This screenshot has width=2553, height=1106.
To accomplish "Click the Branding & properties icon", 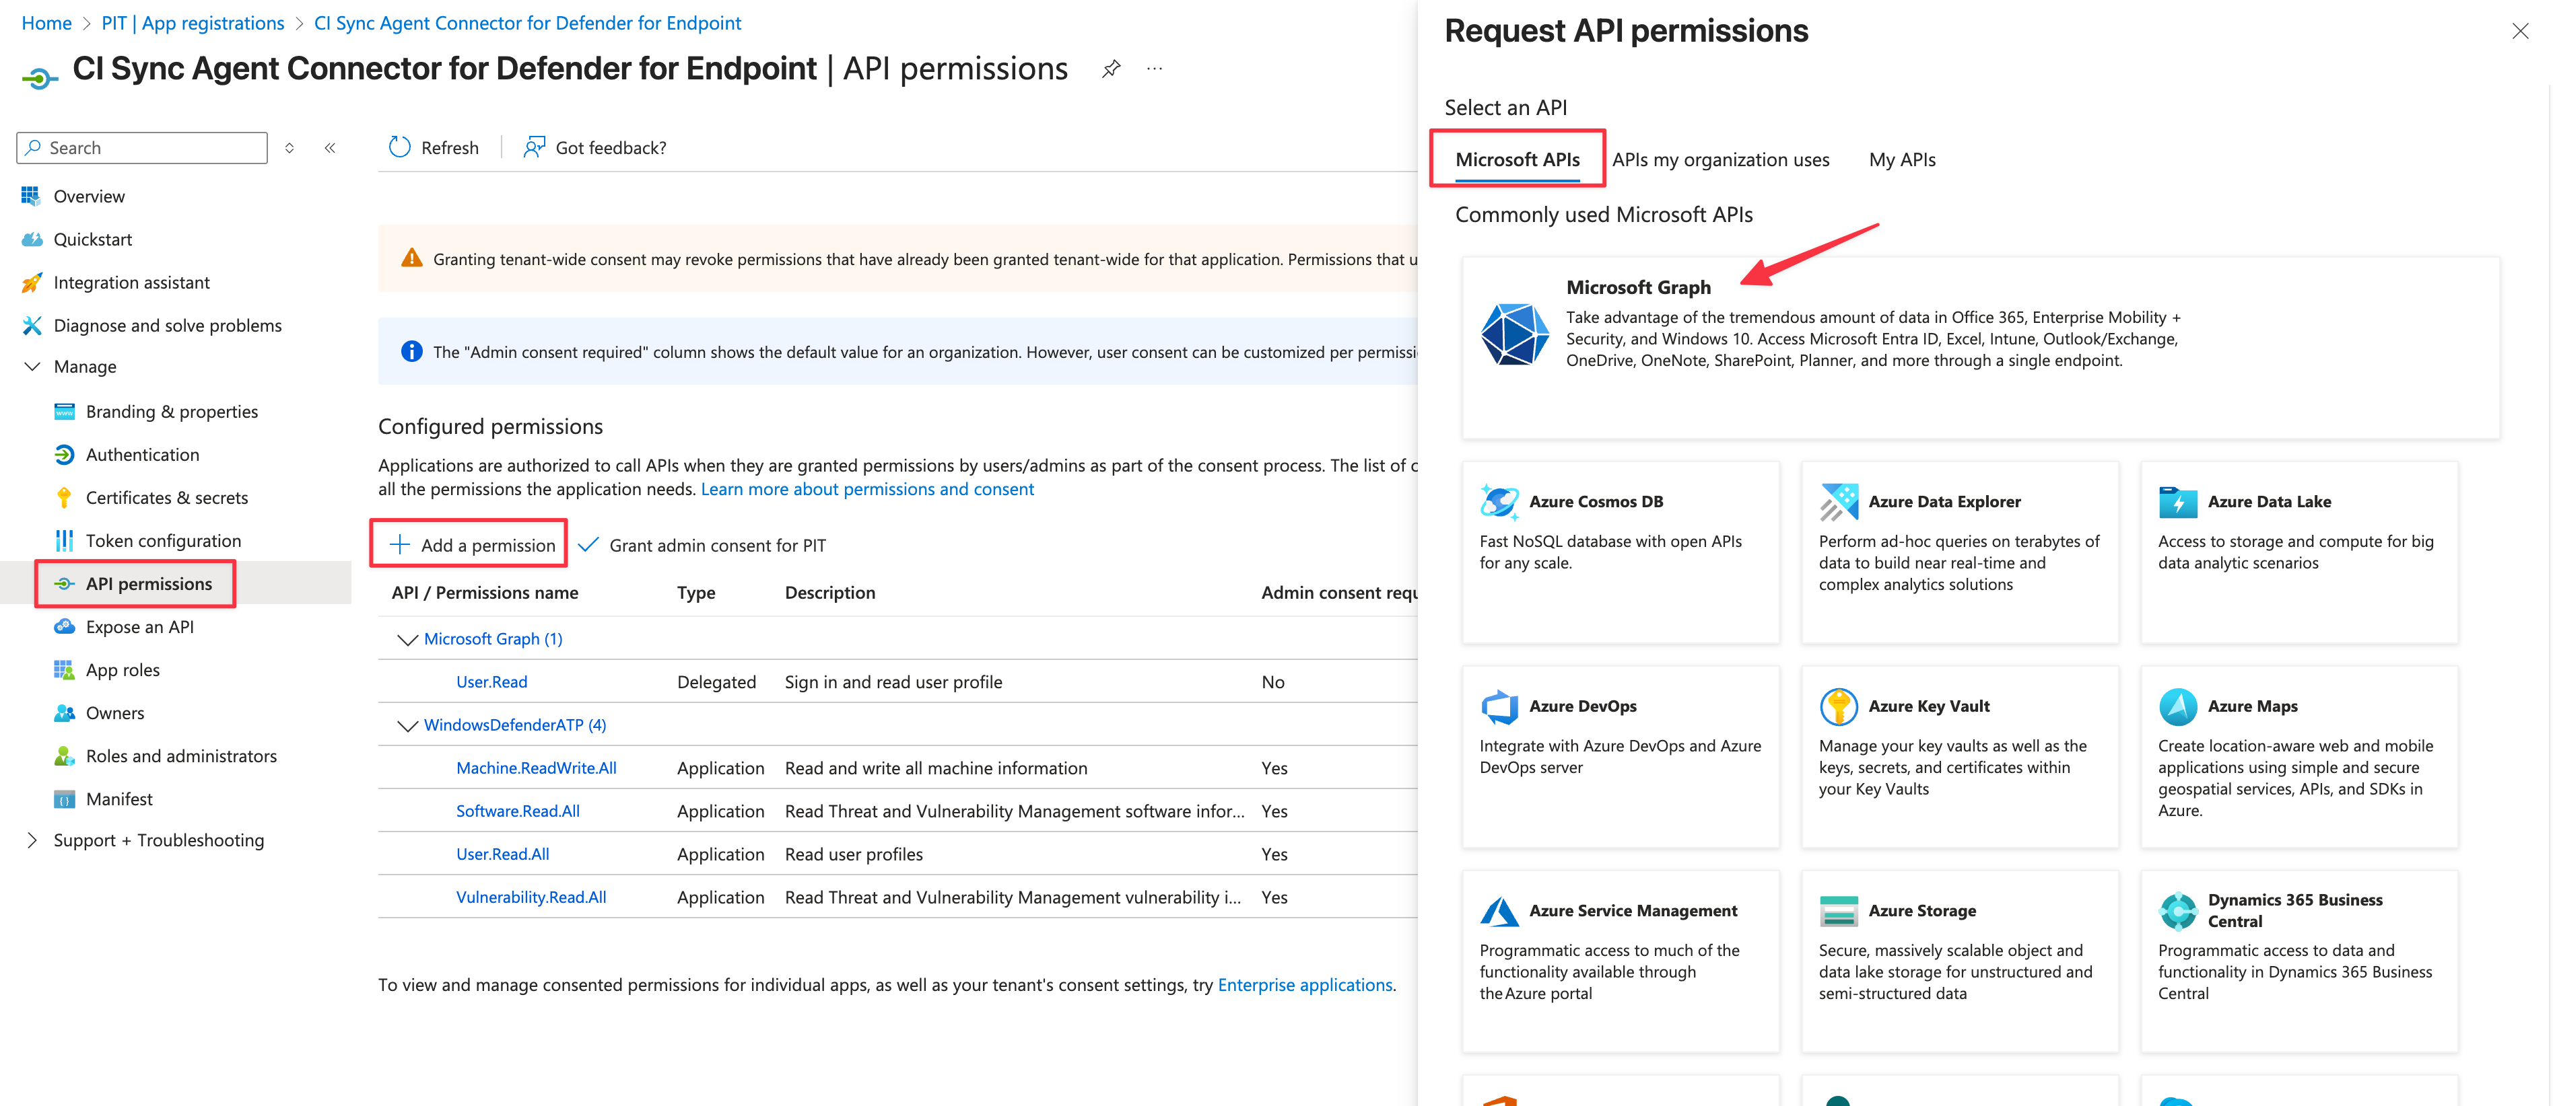I will 65,412.
